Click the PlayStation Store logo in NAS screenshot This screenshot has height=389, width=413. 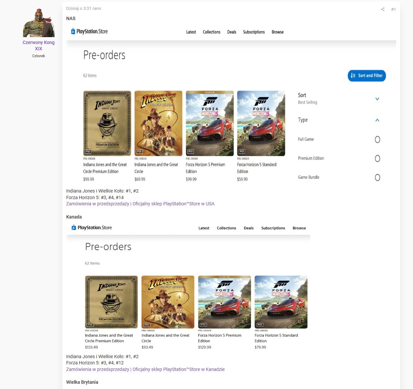tap(89, 32)
